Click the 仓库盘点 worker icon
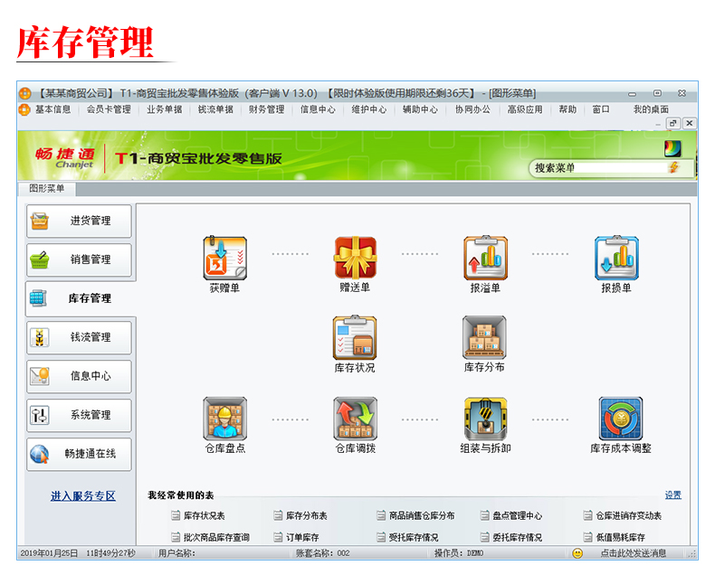The width and height of the screenshot is (715, 584). pyautogui.click(x=224, y=419)
